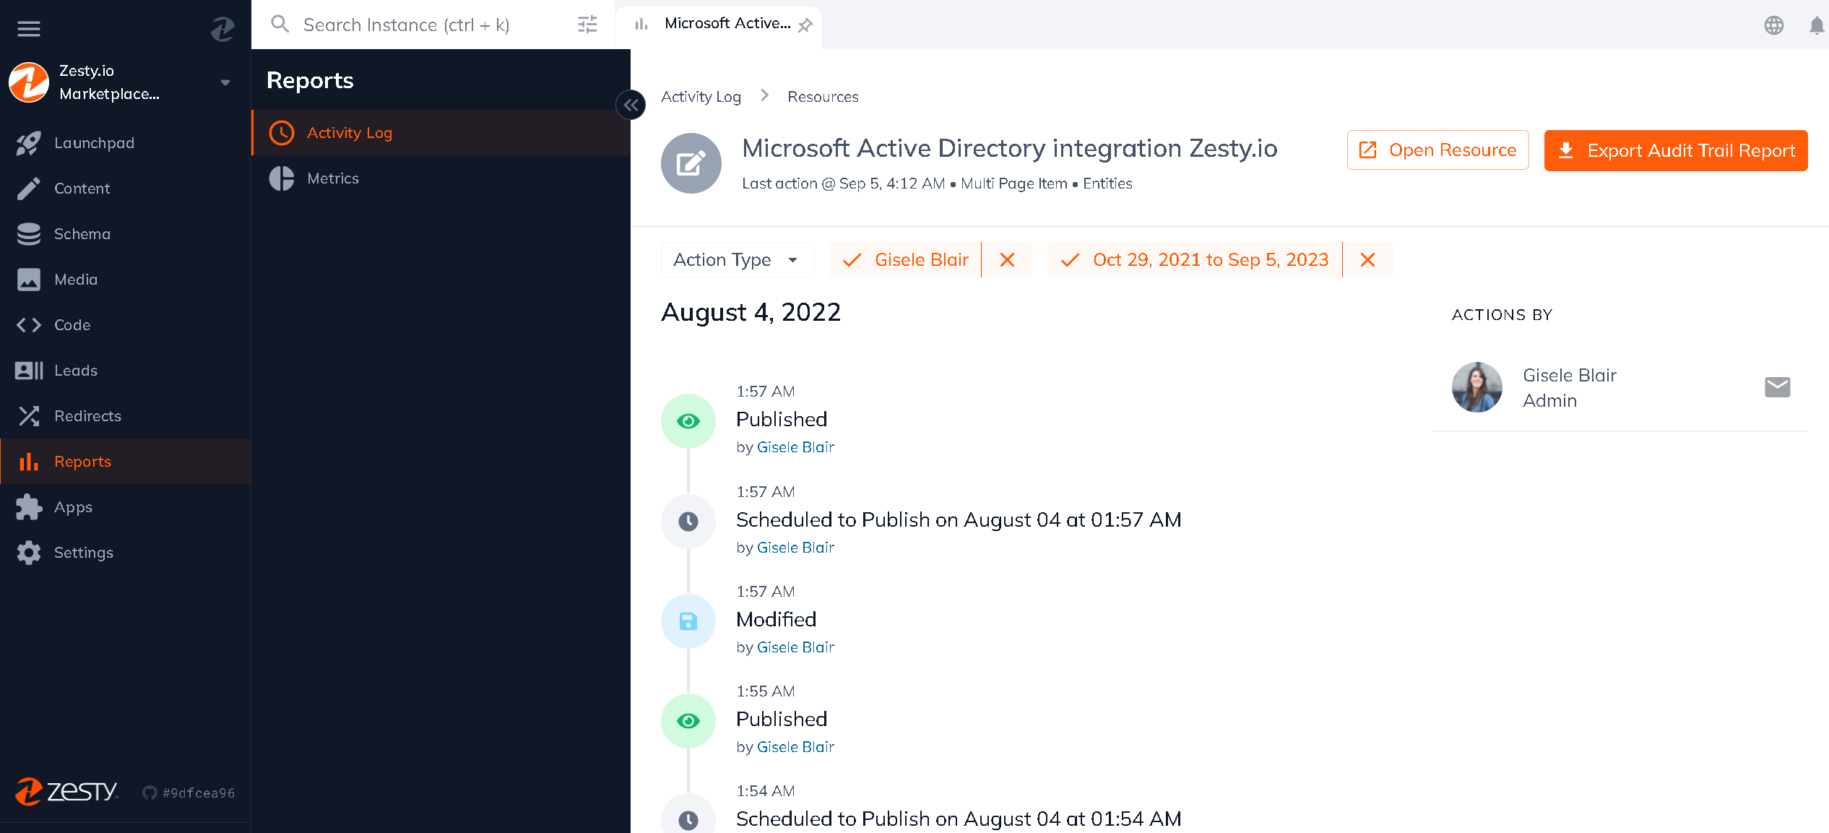The width and height of the screenshot is (1829, 833).
Task: Click the Activity Log clock icon
Action: pyautogui.click(x=282, y=133)
